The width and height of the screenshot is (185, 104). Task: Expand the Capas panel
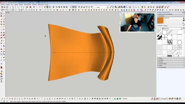point(171,58)
